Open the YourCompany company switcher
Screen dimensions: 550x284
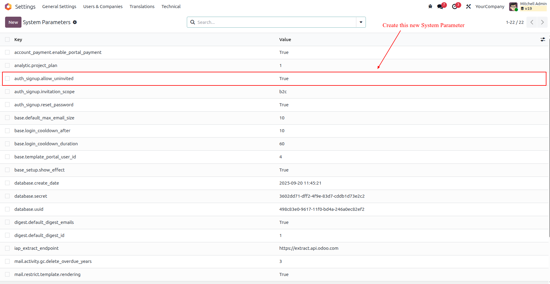[490, 7]
